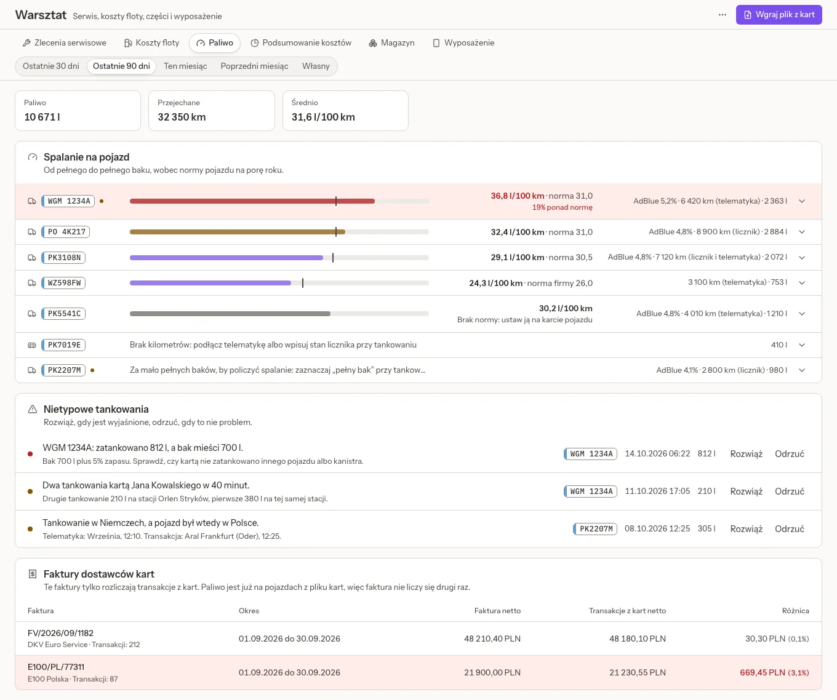Dismiss the Germany refuelling anomaly for PK2207M

point(790,529)
